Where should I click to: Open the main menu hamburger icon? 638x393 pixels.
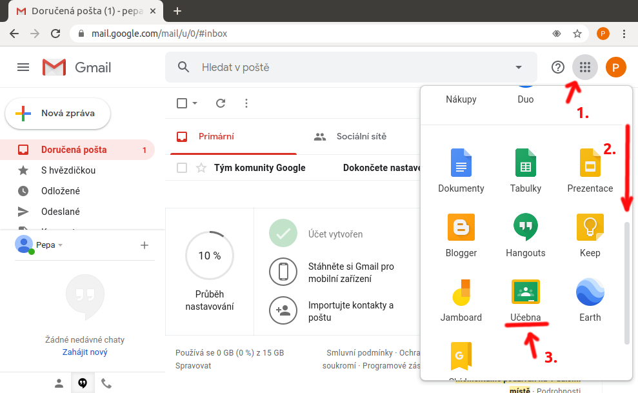click(23, 67)
